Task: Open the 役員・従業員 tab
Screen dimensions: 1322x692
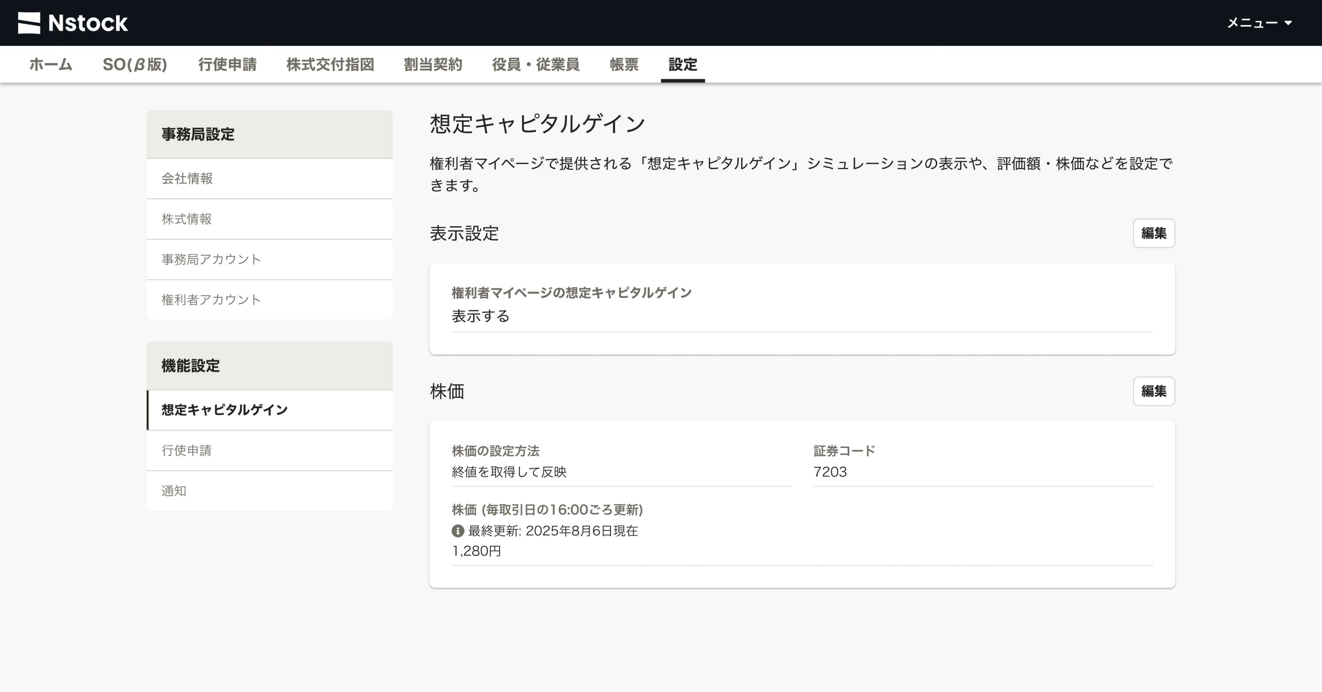Action: (536, 64)
